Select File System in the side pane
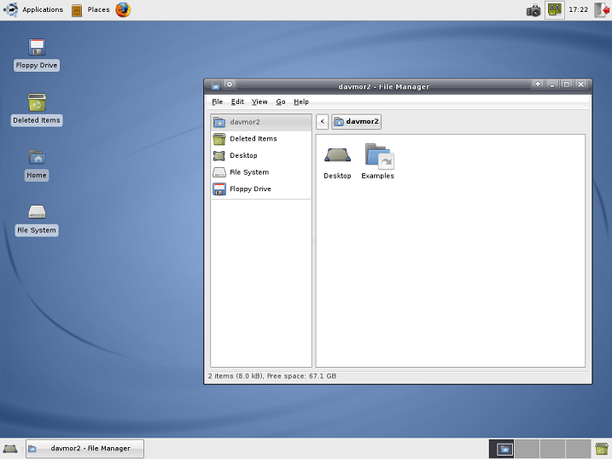The image size is (612, 459). pyautogui.click(x=248, y=172)
